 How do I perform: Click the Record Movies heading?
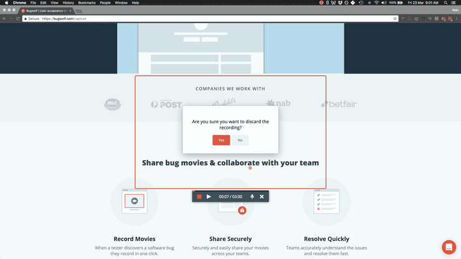coord(135,238)
